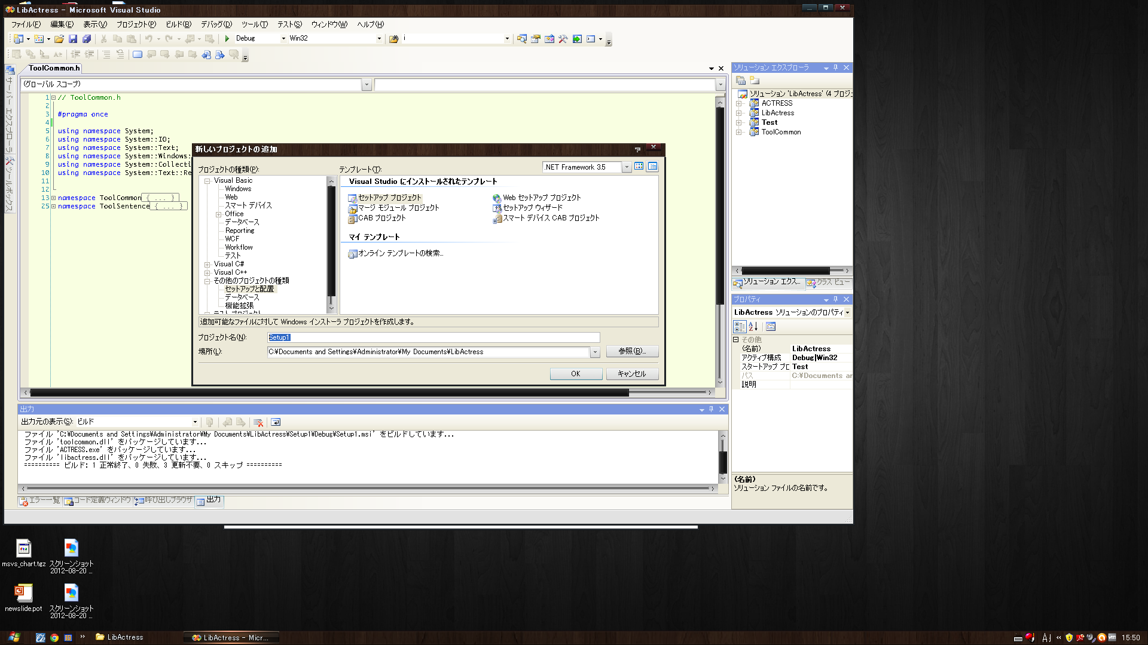Click the Save All toolbar icon
This screenshot has width=1148, height=645.
(x=87, y=38)
